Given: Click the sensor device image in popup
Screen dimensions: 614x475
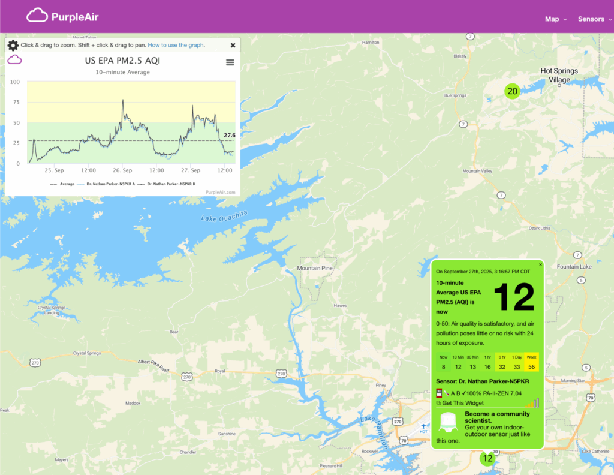Looking at the screenshot, I should tap(449, 422).
